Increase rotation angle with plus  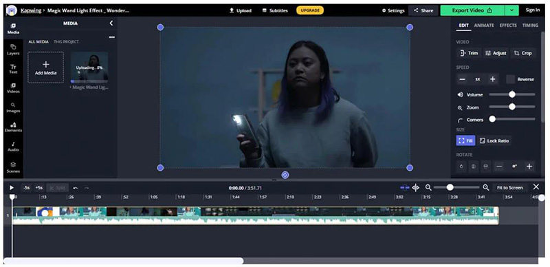coord(529,167)
